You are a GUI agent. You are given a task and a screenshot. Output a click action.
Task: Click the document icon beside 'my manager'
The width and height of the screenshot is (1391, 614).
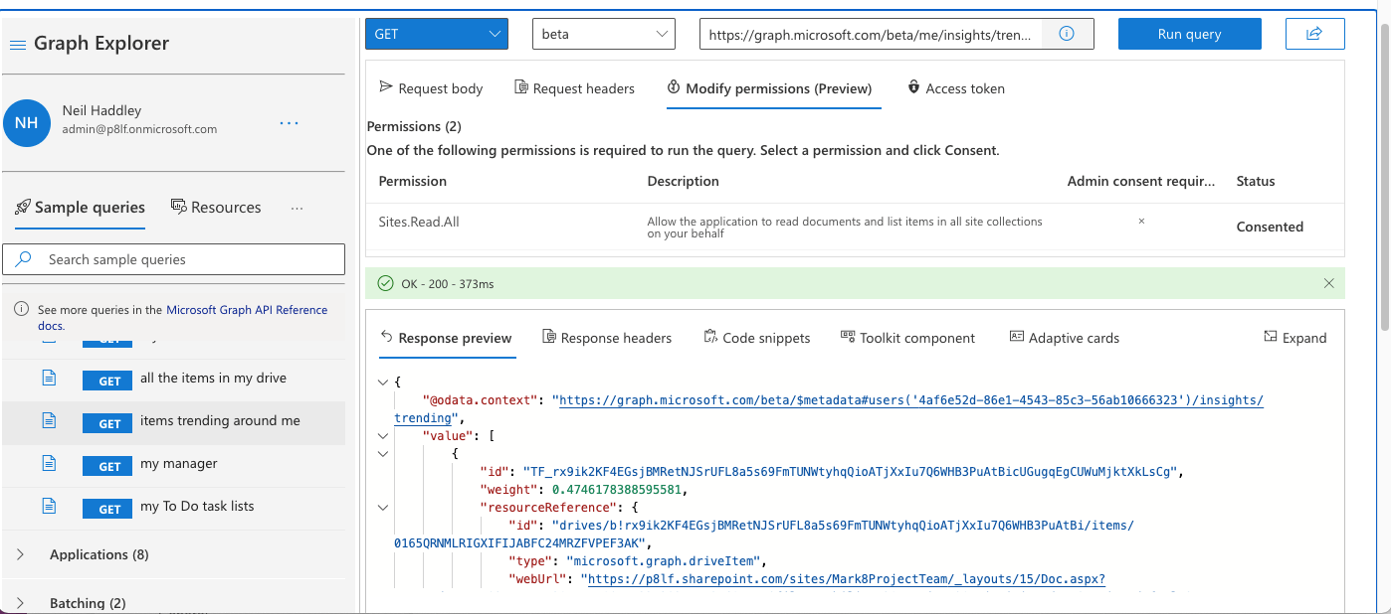click(48, 463)
